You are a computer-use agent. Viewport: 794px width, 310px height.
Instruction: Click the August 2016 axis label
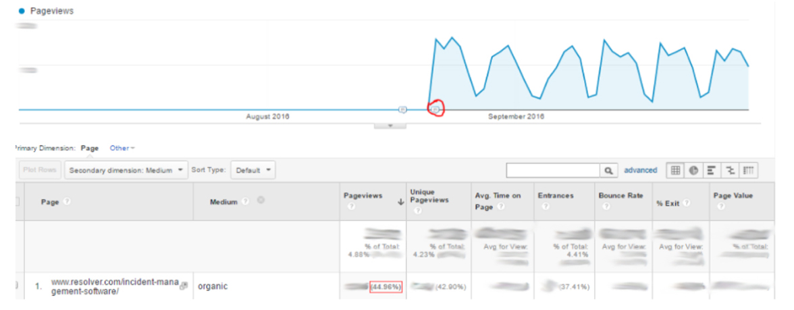(268, 117)
